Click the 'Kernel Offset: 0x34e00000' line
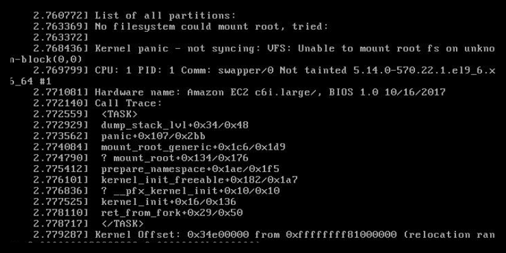The image size is (506, 253). (295, 235)
